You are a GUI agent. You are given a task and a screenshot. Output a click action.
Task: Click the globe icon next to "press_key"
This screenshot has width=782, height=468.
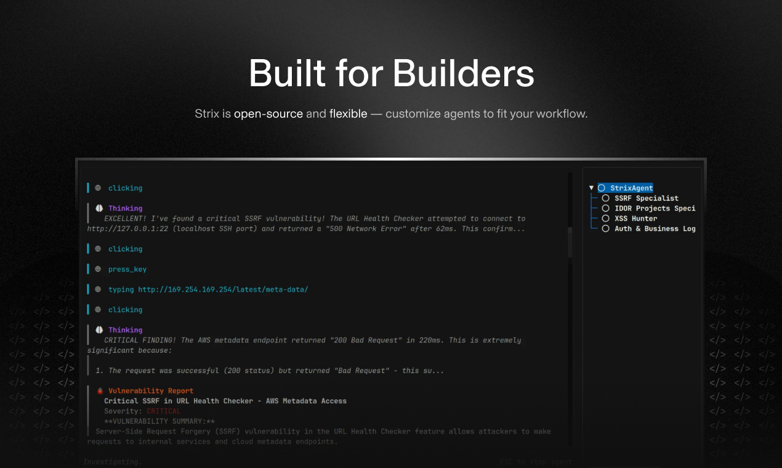(97, 269)
